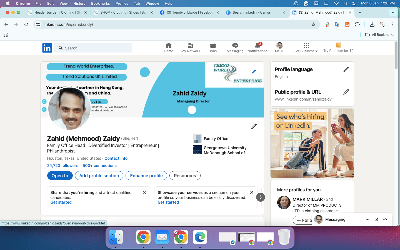Click the Add profile section button
Viewport: 400px width, 250px height.
click(x=99, y=176)
